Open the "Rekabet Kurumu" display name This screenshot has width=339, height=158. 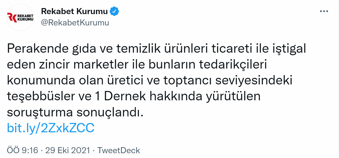coord(74,11)
